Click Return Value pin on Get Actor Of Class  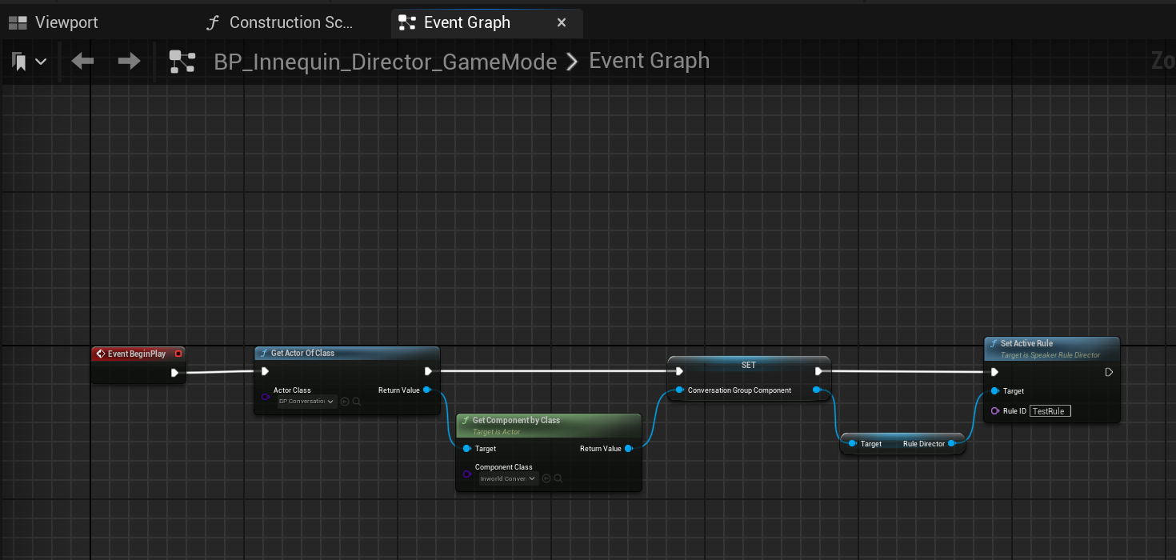pos(428,390)
